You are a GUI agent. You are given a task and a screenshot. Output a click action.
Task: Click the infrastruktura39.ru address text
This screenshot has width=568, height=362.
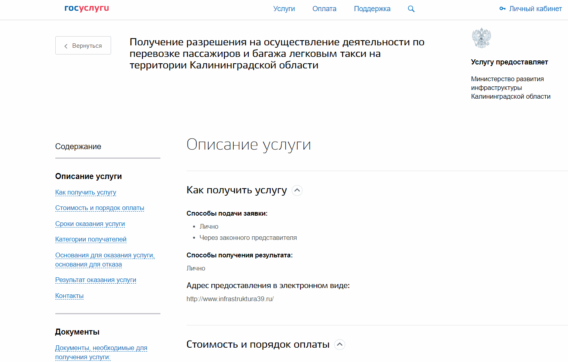[230, 299]
